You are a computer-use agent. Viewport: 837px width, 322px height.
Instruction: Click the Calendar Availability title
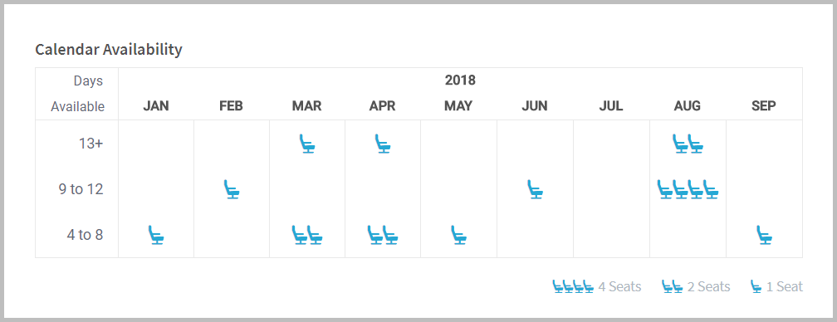click(x=109, y=50)
